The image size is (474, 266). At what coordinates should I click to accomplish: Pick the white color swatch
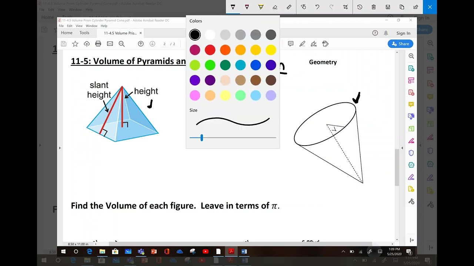pos(210,35)
